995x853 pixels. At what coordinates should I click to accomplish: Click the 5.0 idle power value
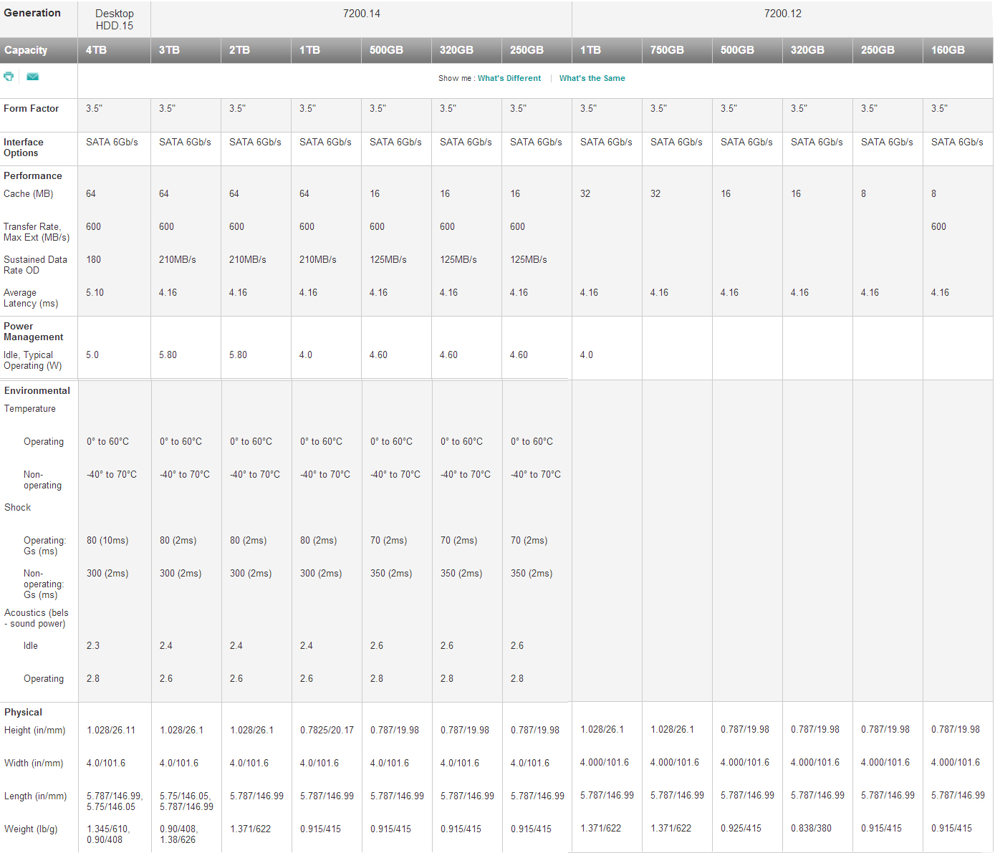92,355
